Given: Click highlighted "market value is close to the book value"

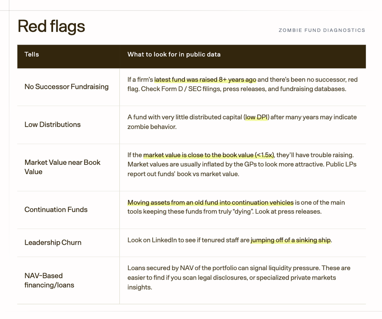Looking at the screenshot, I should tap(209, 155).
